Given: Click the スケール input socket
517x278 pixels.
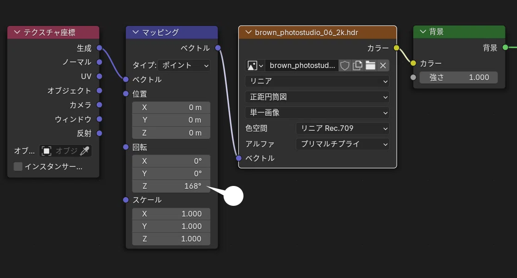Looking at the screenshot, I should (x=125, y=200).
